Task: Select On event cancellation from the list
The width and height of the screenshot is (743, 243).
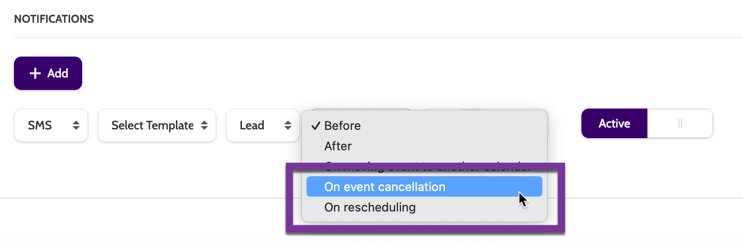Action: point(385,187)
